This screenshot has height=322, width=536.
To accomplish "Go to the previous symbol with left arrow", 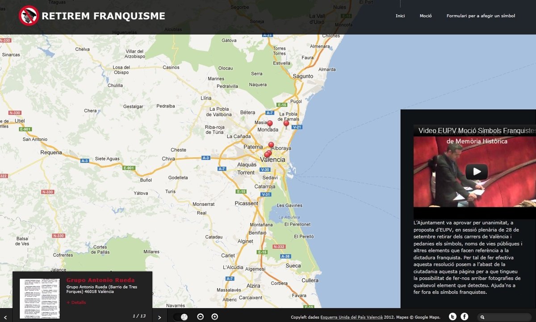I will point(5,318).
